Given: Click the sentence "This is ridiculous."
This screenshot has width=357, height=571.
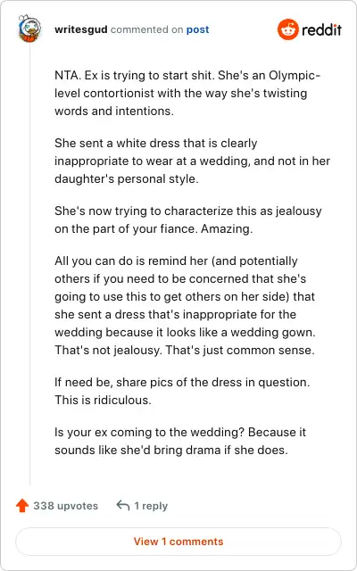Looking at the screenshot, I should click(x=103, y=401).
